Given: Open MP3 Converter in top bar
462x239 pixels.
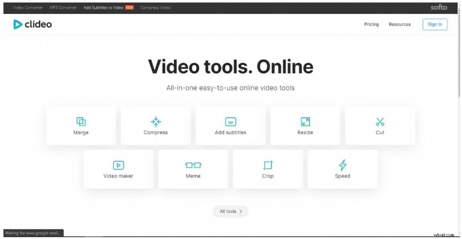Looking at the screenshot, I should [x=63, y=8].
